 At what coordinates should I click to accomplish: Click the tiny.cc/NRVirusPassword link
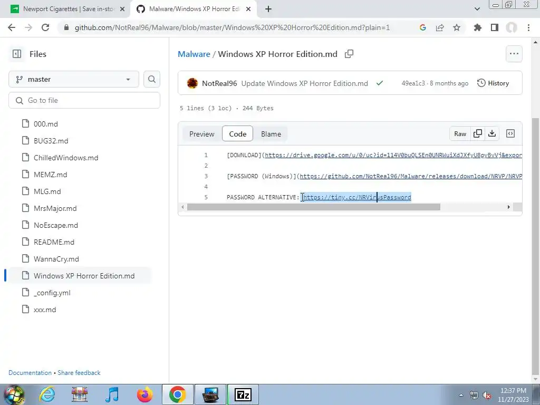click(357, 197)
